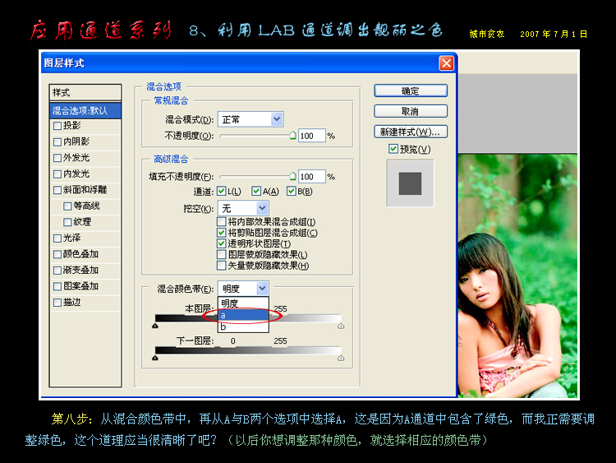The height and width of the screenshot is (463, 616).
Task: Click the 下一图层 gradient bar
Action: click(248, 350)
